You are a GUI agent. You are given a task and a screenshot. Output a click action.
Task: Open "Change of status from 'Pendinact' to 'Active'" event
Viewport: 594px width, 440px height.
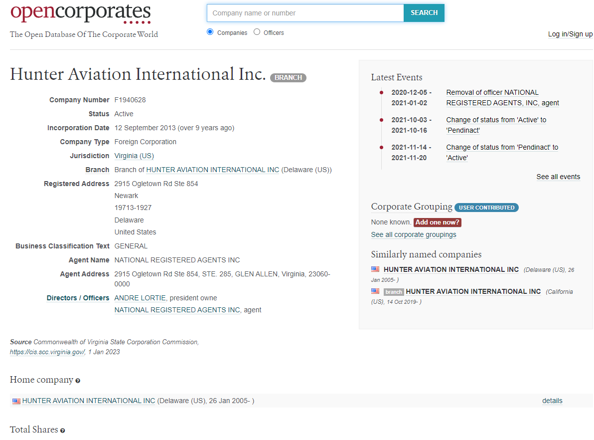(502, 153)
